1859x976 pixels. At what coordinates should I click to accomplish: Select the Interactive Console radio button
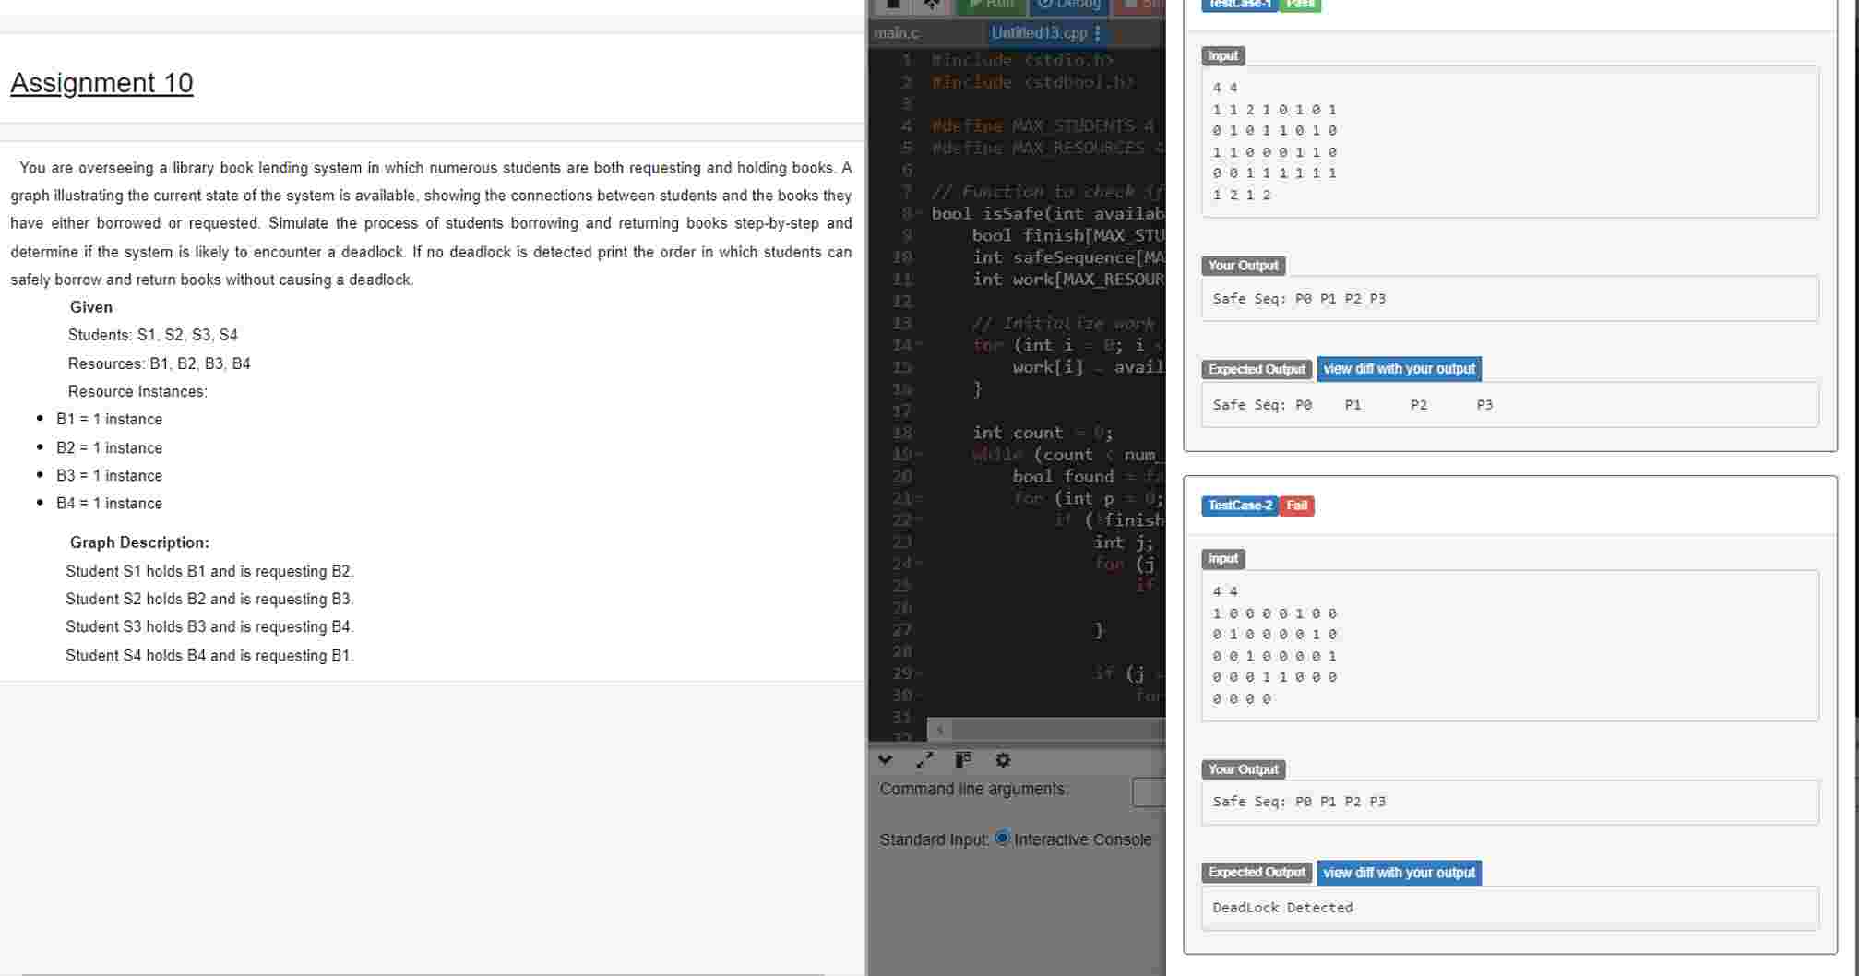click(1003, 838)
